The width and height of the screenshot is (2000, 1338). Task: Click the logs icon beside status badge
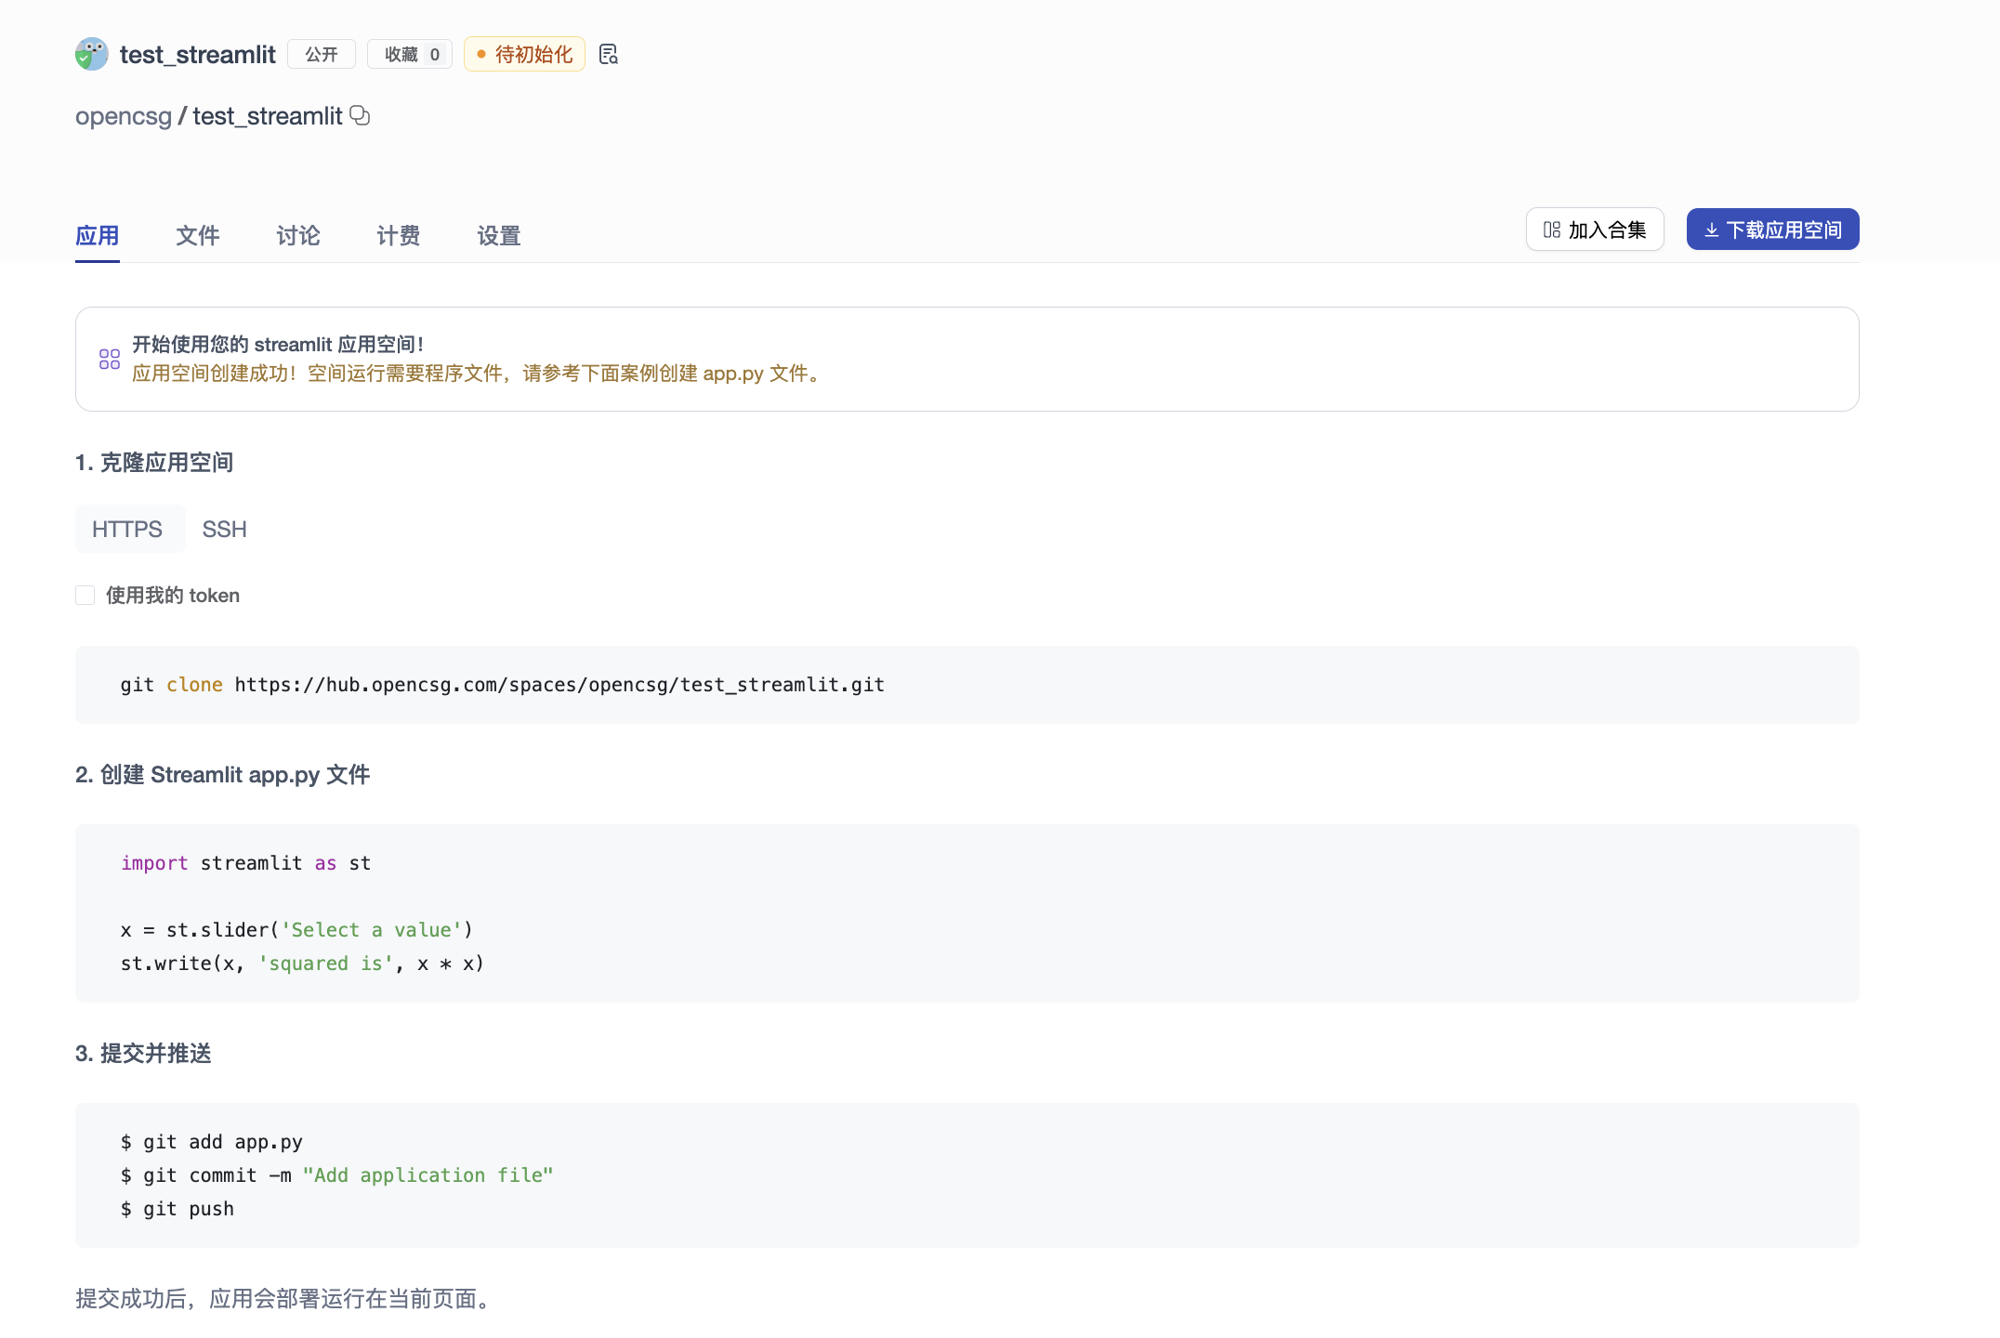[x=608, y=54]
